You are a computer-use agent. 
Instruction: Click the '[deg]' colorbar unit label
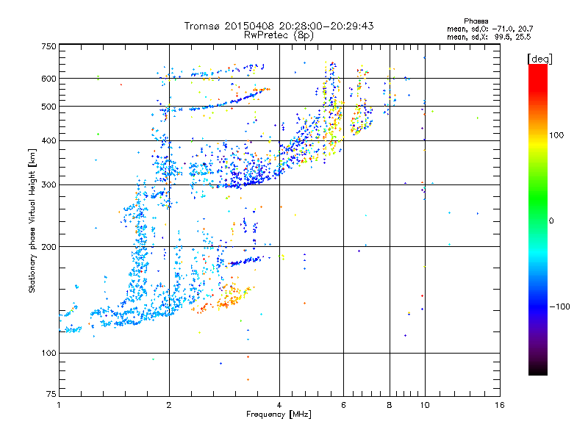(x=539, y=59)
